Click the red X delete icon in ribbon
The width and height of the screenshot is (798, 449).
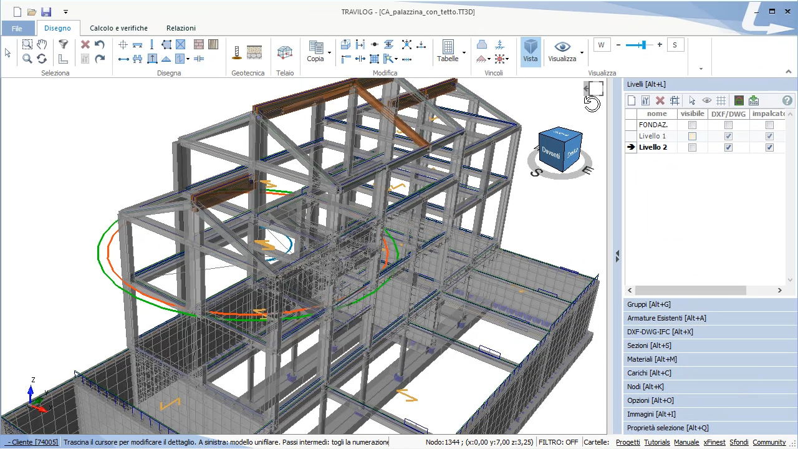85,44
